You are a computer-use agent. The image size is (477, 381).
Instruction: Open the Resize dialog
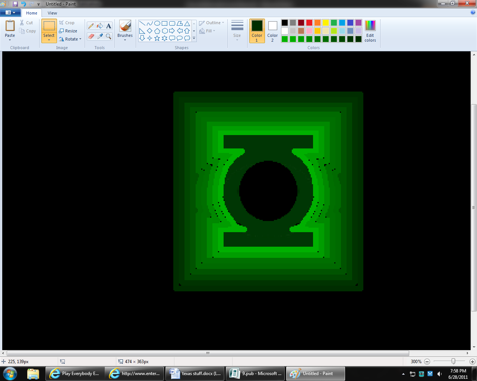[x=69, y=31]
